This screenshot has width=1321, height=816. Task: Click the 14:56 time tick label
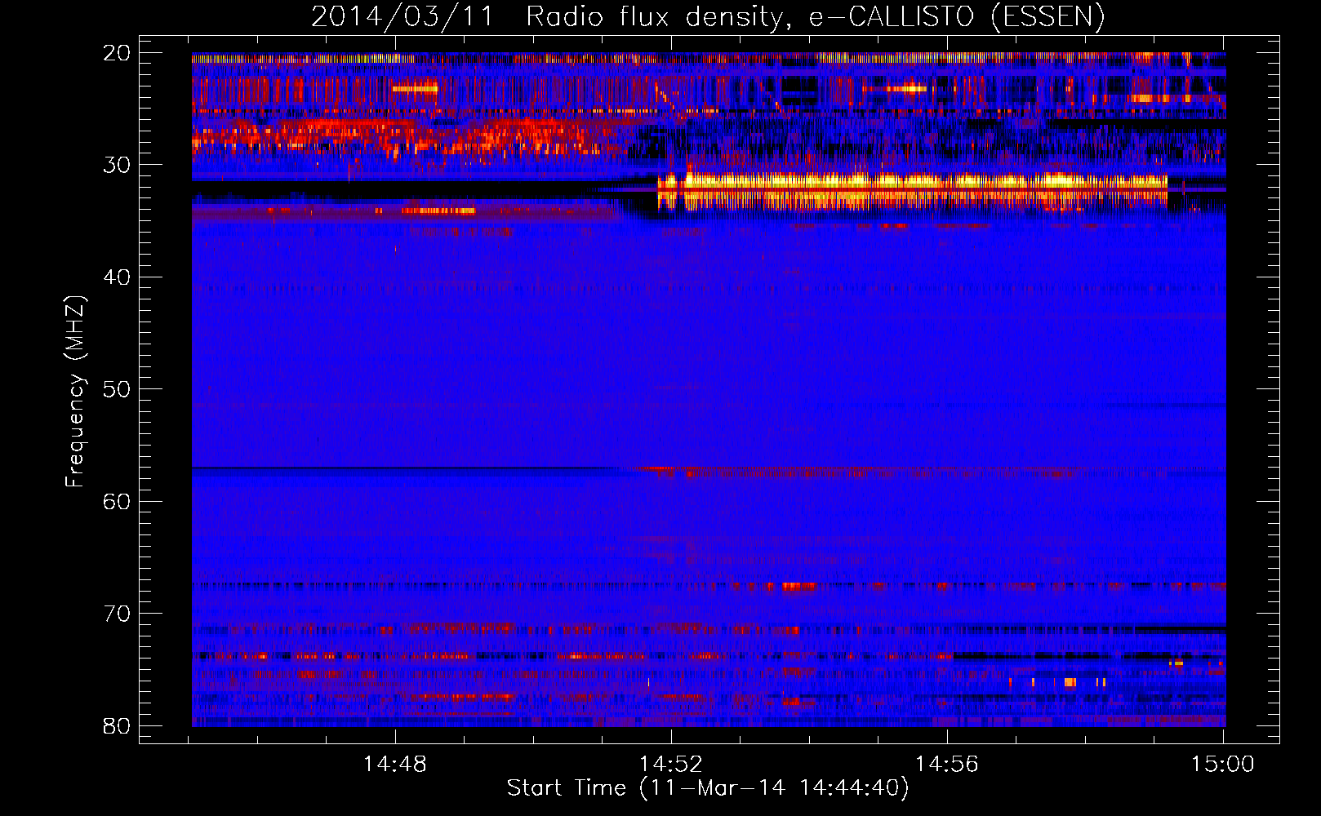947,765
